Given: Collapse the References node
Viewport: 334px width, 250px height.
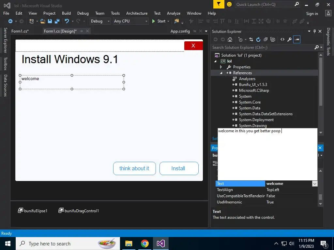Looking at the screenshot, I should pyautogui.click(x=221, y=73).
